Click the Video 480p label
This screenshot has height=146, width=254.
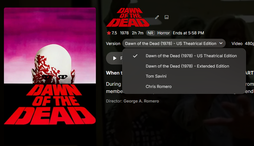tap(243, 44)
